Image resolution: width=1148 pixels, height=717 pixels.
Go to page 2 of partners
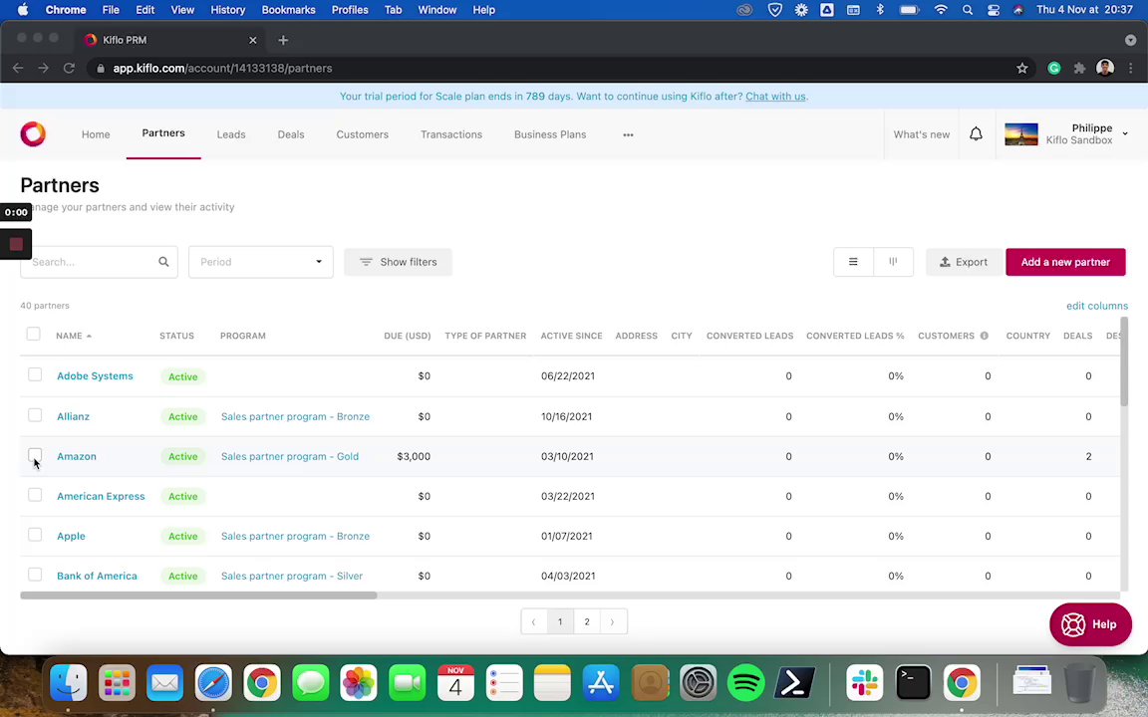pos(586,621)
